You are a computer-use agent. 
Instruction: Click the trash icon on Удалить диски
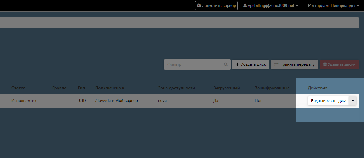[x=325, y=64]
